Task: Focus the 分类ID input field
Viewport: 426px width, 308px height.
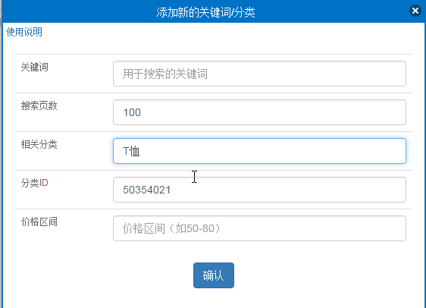Action: tap(259, 190)
